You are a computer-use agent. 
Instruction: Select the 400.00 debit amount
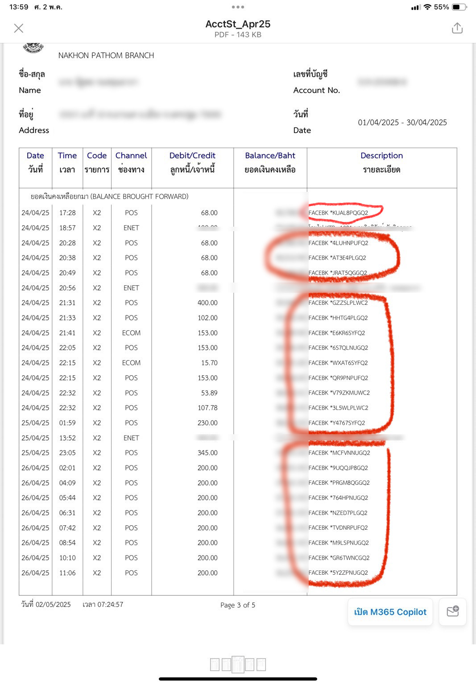207,303
